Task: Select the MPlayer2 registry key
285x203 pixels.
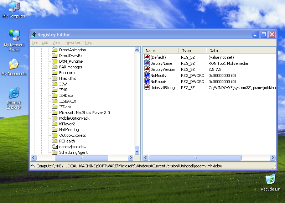Action: pyautogui.click(x=67, y=124)
